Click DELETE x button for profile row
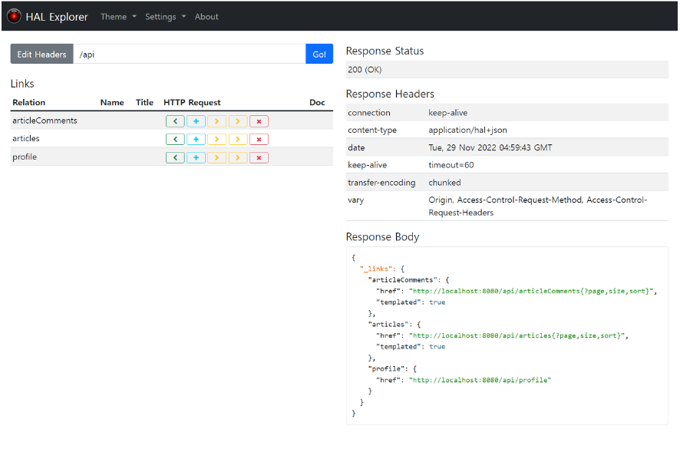The image size is (680, 449). (x=259, y=157)
